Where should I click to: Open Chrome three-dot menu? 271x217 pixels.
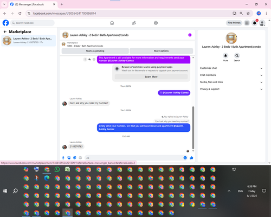tap(266, 14)
